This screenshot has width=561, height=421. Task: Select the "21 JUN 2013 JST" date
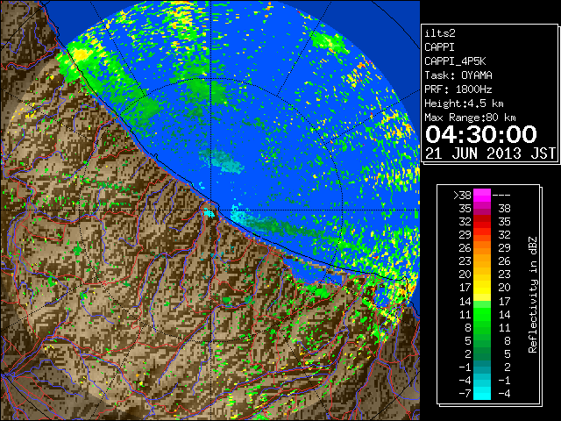click(x=490, y=153)
